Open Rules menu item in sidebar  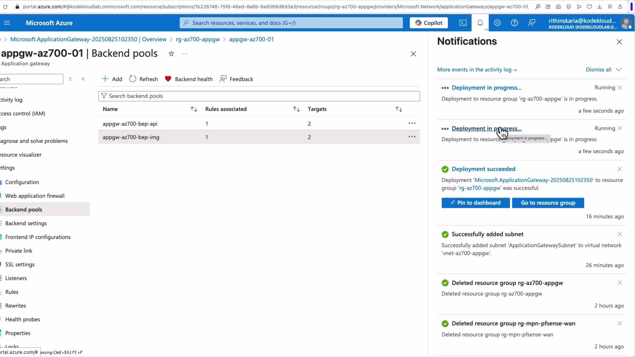(12, 292)
